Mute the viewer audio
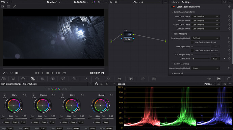Screen dimensions: 233x130 (17, 73)
